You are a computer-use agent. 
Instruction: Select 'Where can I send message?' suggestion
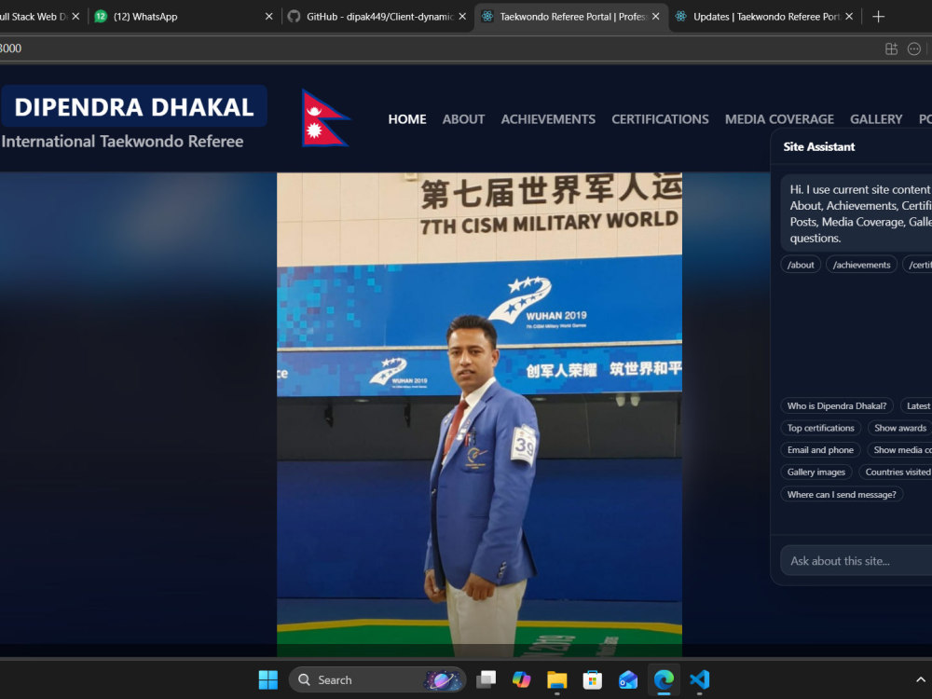842,495
